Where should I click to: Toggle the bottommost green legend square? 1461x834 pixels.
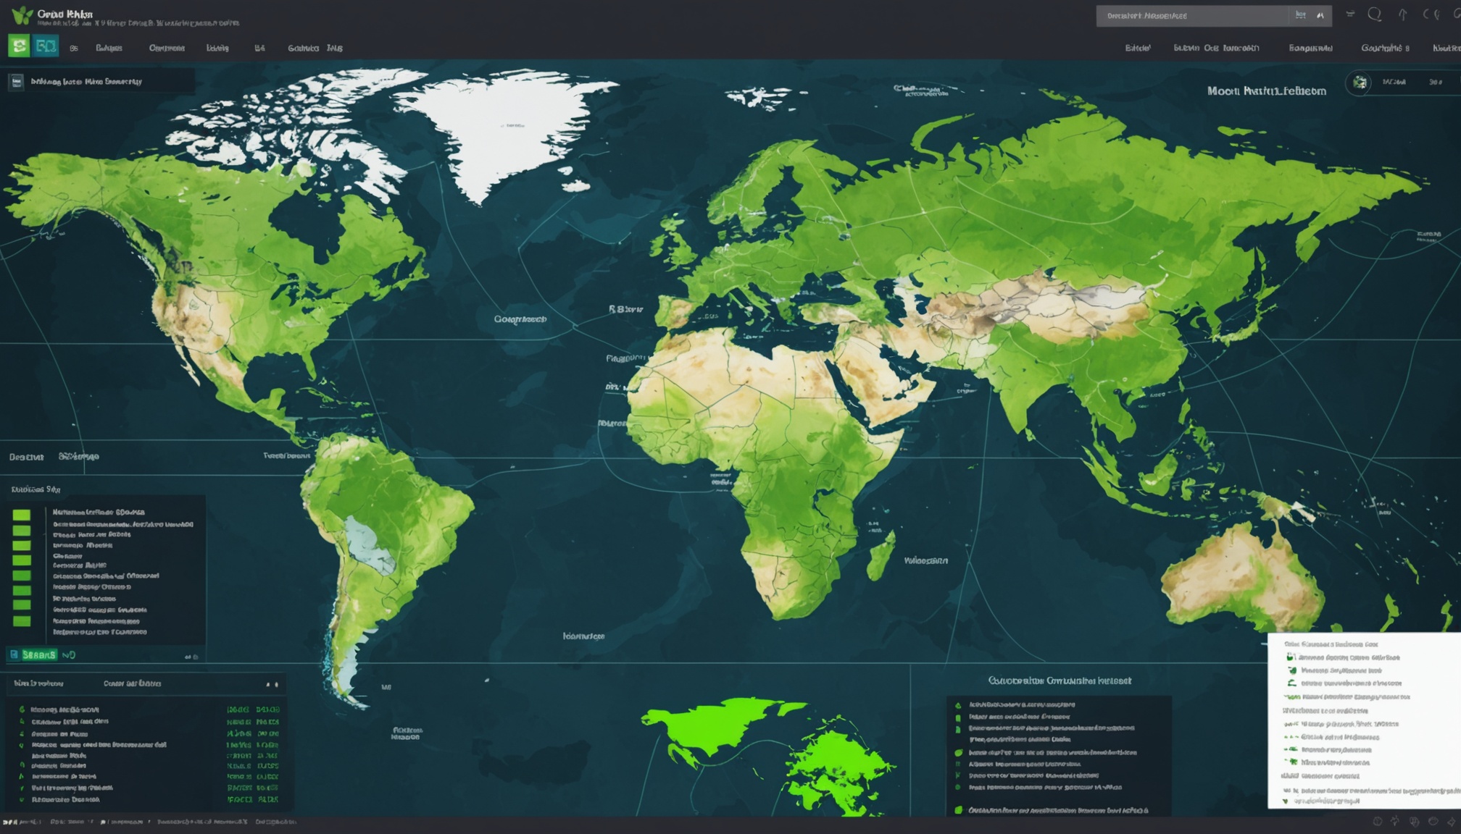(x=22, y=620)
